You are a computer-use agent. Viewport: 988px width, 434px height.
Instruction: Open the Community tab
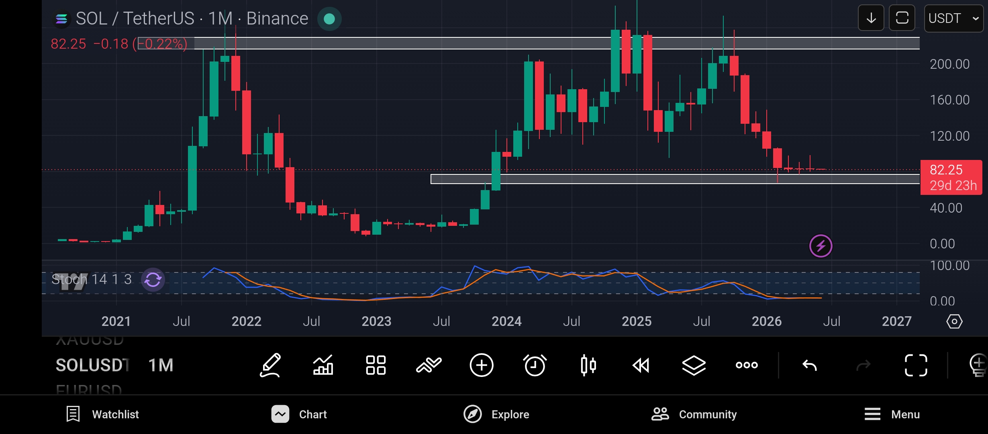(694, 414)
